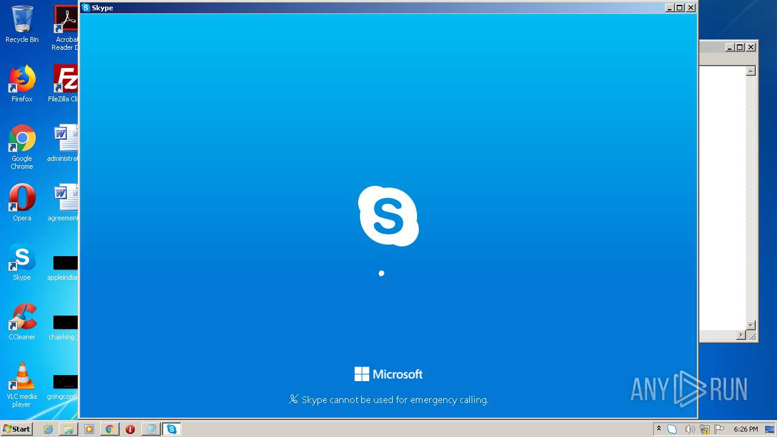Click background window scroll right arrow

point(741,335)
